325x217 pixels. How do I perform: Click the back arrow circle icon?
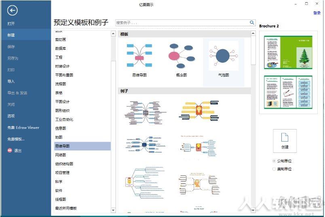[12, 10]
